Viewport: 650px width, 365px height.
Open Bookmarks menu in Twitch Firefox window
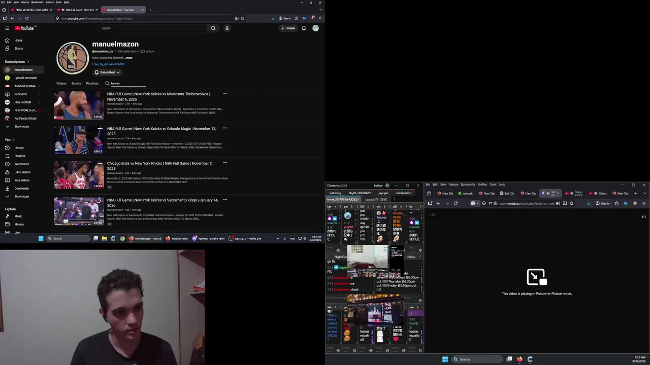(x=468, y=185)
